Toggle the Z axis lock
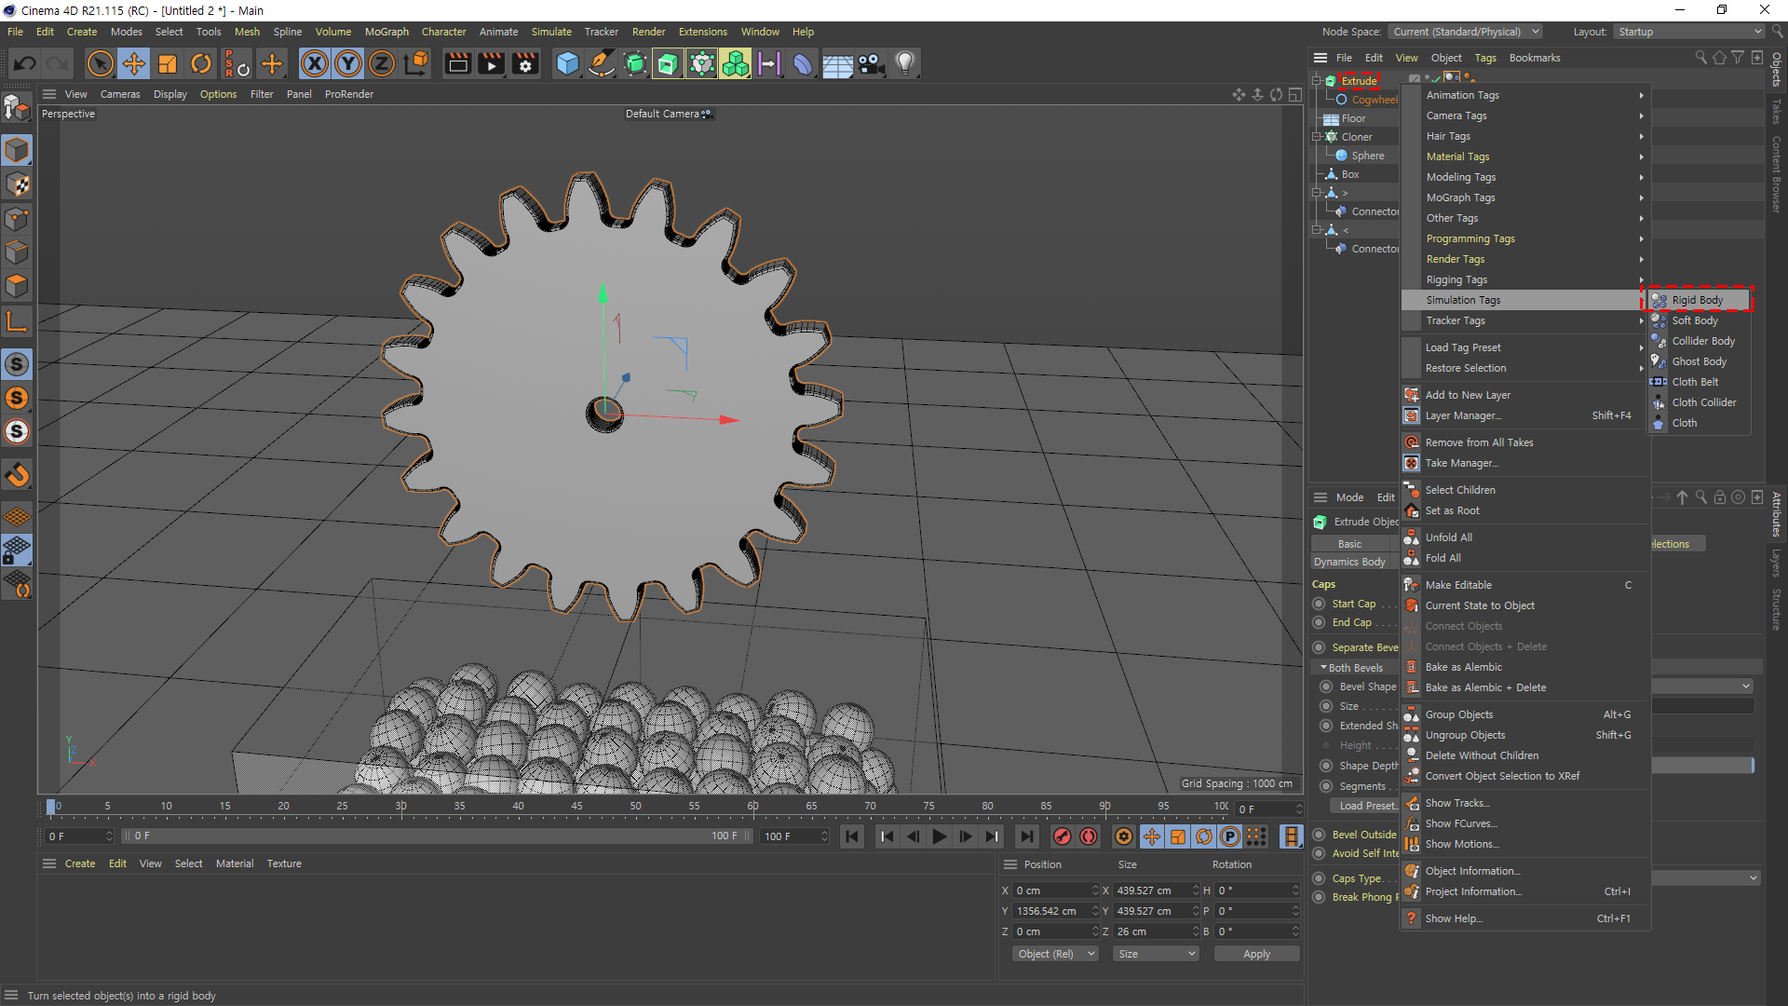The height and width of the screenshot is (1006, 1788). [x=382, y=63]
